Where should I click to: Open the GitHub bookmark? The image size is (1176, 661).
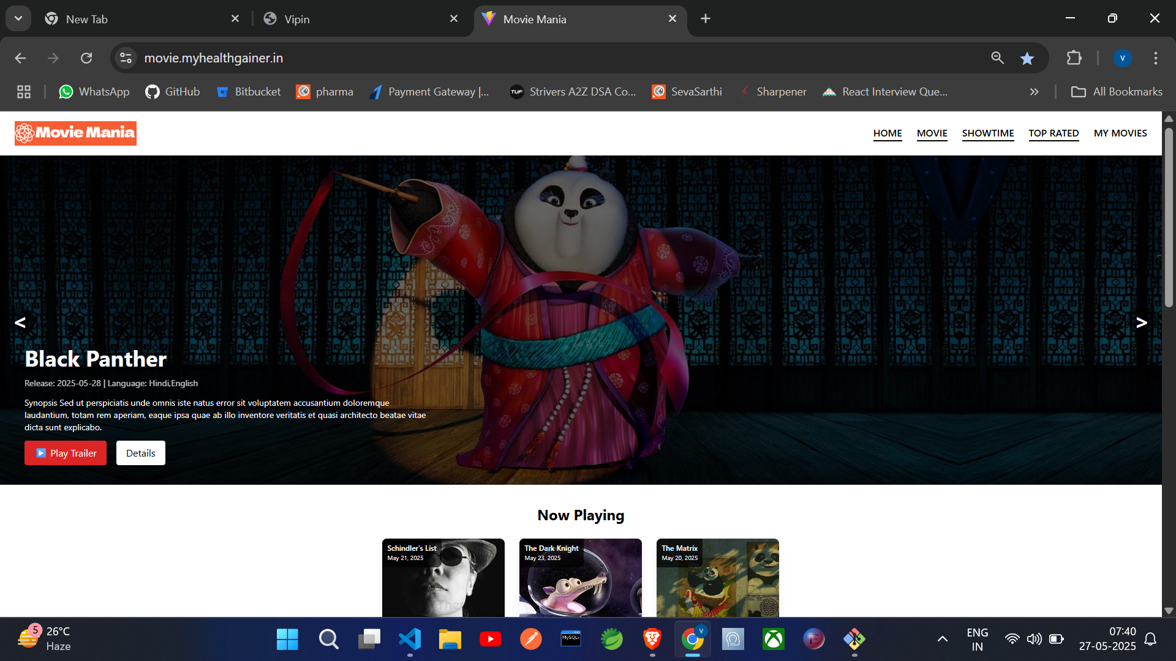pyautogui.click(x=173, y=92)
